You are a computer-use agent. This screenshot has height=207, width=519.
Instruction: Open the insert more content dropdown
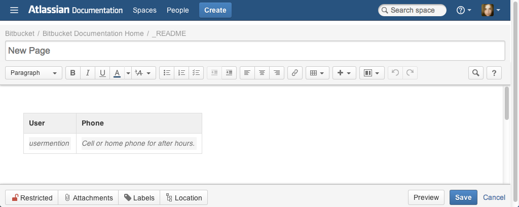tap(344, 73)
